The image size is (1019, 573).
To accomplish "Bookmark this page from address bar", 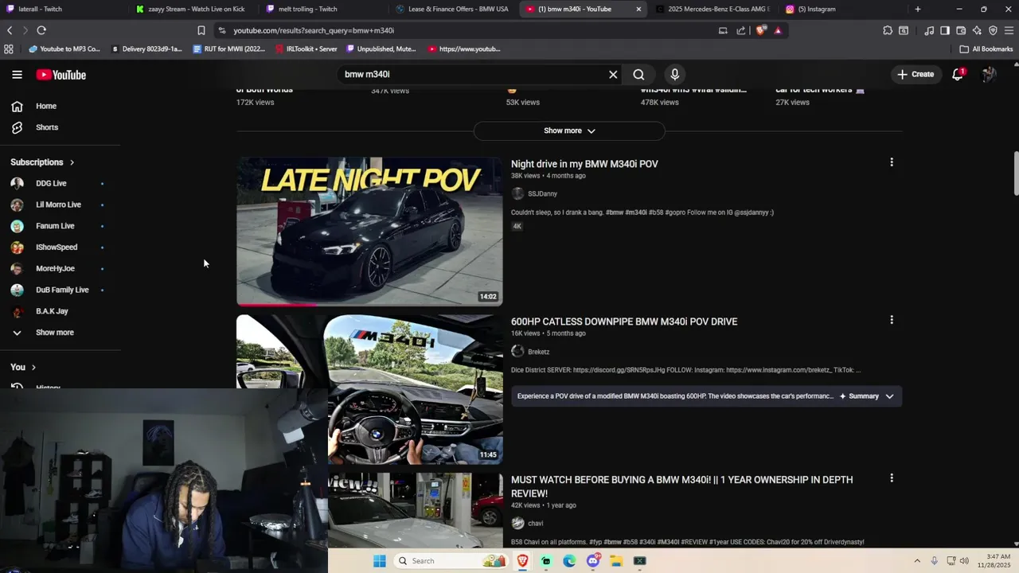I will pos(201,30).
